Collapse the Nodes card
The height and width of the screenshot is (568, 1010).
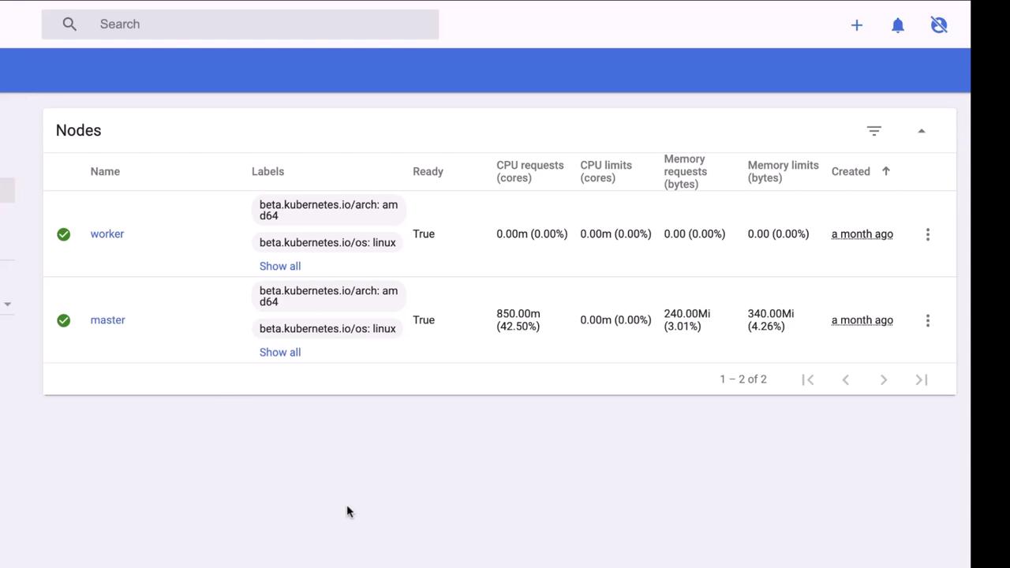click(921, 131)
